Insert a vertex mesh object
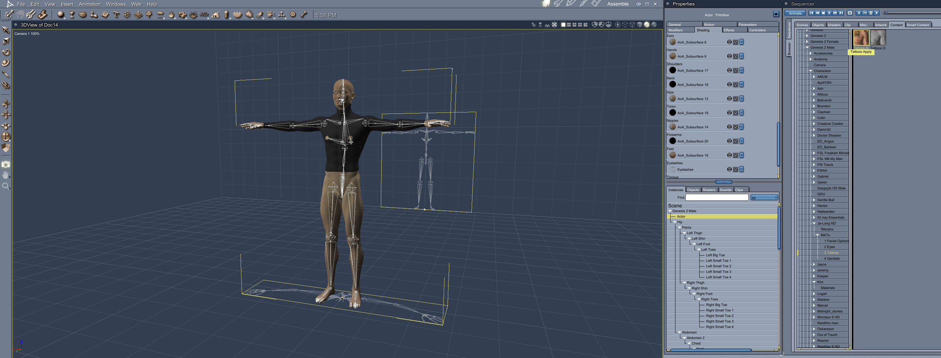The height and width of the screenshot is (358, 941). pyautogui.click(x=83, y=14)
